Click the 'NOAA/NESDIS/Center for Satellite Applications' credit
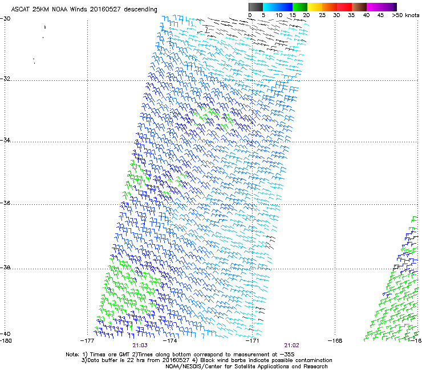 228,367
